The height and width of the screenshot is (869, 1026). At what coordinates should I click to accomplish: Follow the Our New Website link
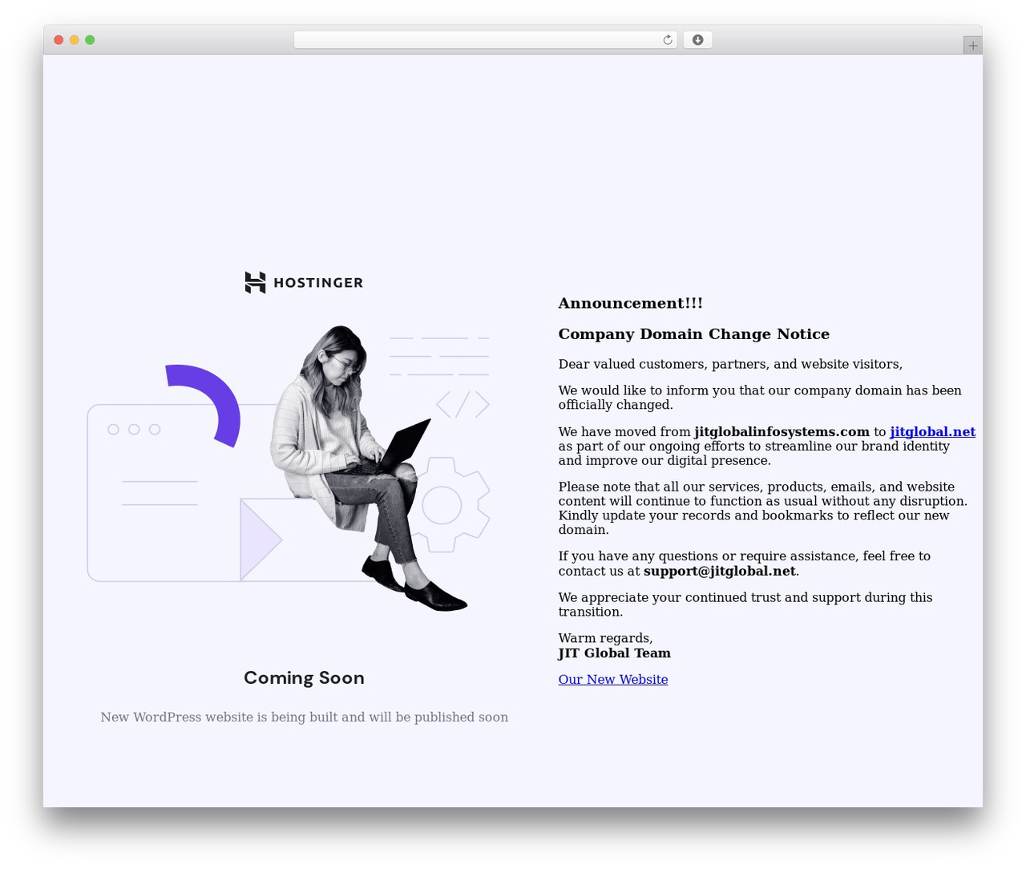tap(613, 680)
